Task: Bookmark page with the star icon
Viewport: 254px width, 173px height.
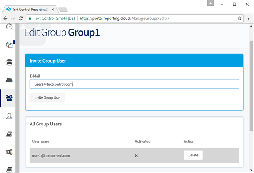Action: (239, 19)
